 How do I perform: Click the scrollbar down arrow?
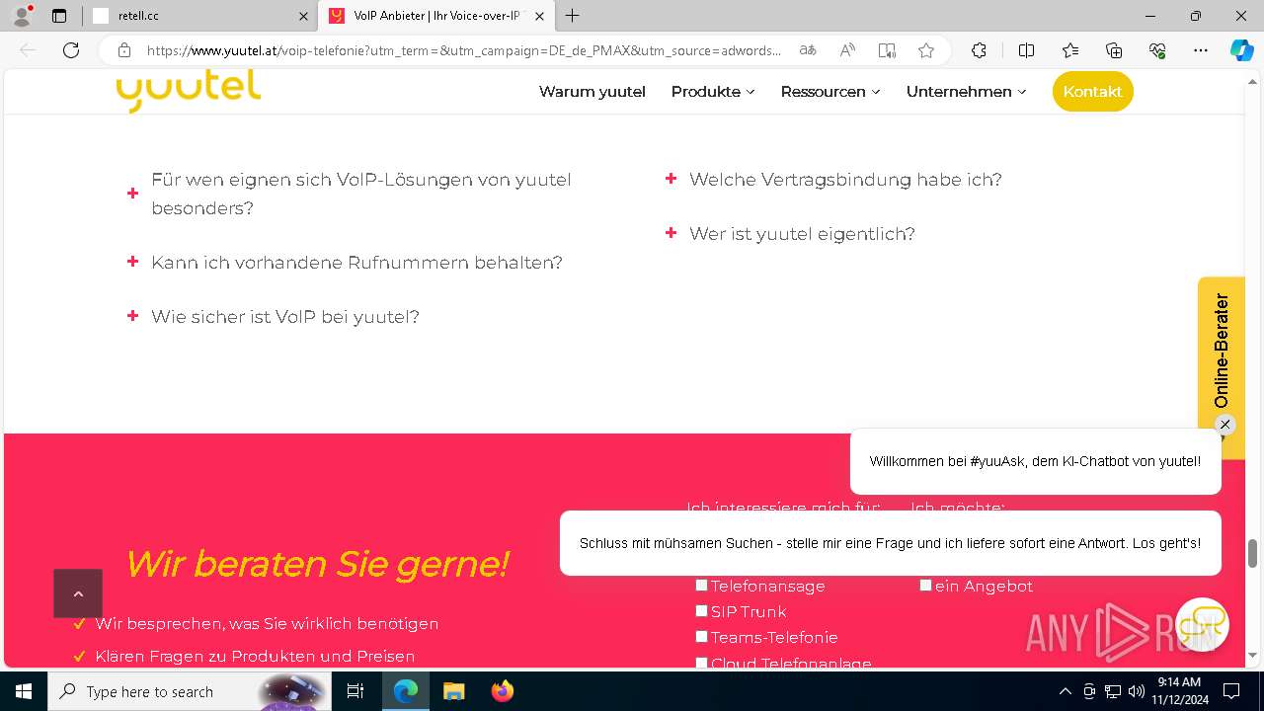click(1253, 654)
